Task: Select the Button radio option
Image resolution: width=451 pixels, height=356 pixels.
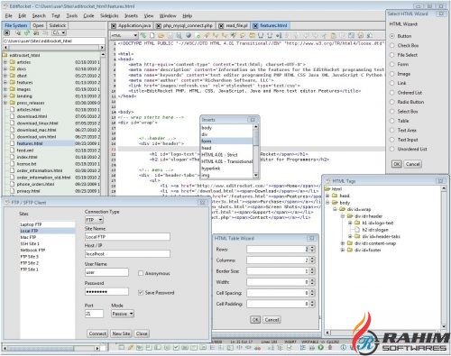Action: (392, 36)
